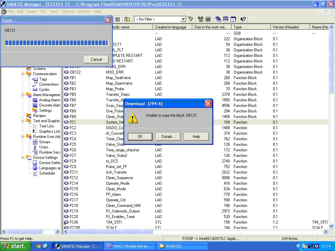335x251 pixels.
Task: Click the FC40 block icon
Action: pyautogui.click(x=66, y=222)
